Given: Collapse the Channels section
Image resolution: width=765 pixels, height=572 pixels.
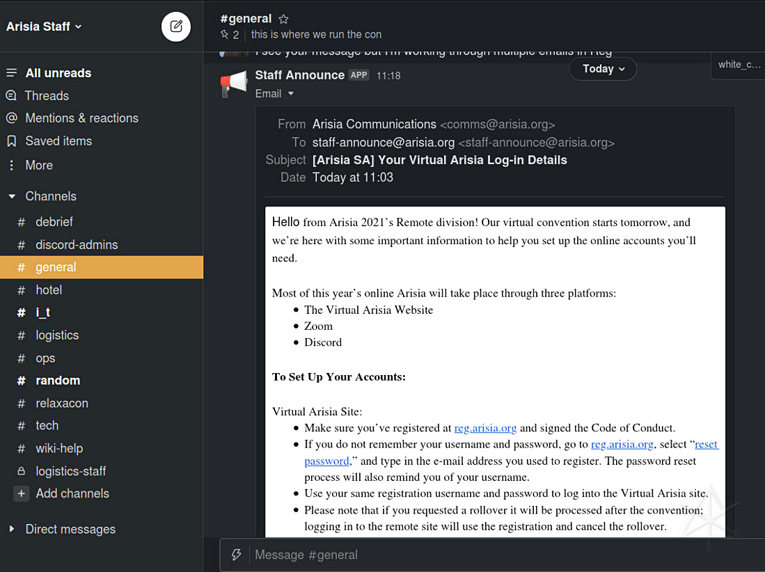Looking at the screenshot, I should [12, 197].
